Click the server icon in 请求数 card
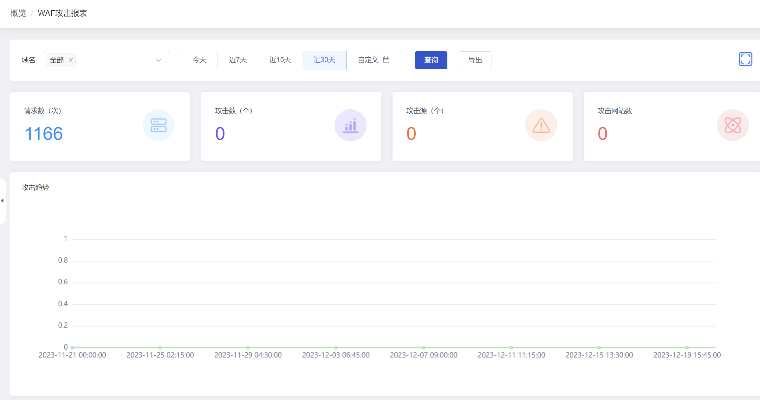This screenshot has width=760, height=400. [x=158, y=125]
